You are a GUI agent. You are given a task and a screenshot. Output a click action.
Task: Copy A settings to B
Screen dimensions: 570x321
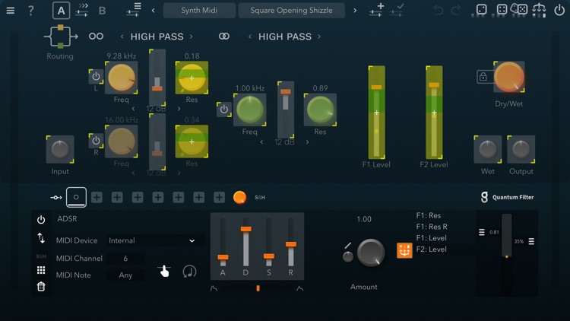click(x=83, y=10)
